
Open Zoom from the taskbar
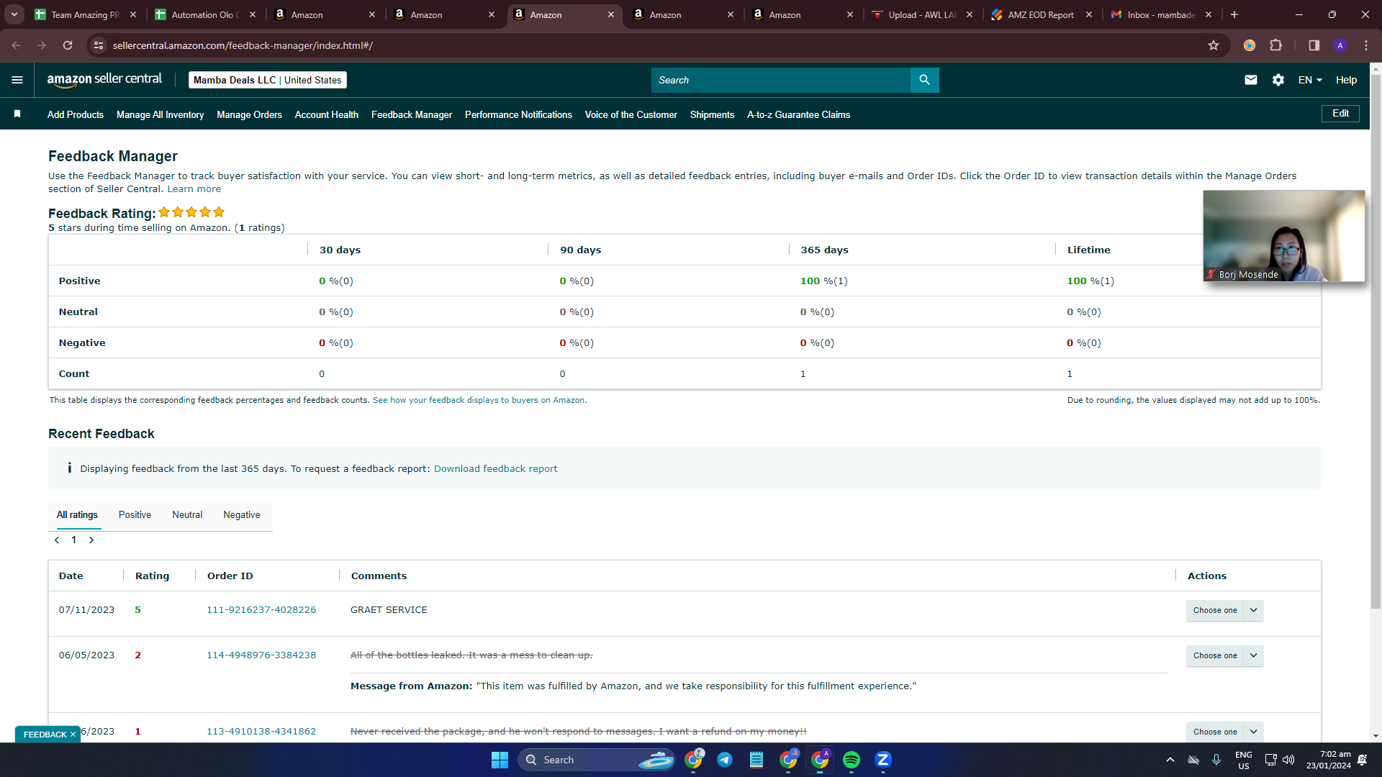coord(883,760)
